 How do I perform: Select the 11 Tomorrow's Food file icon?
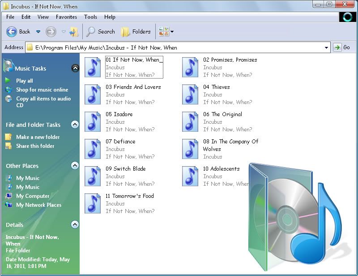pyautogui.click(x=93, y=203)
